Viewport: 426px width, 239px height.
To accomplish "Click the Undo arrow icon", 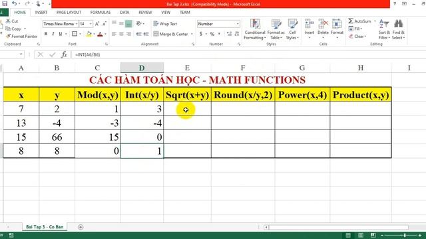I will [x=14, y=3].
